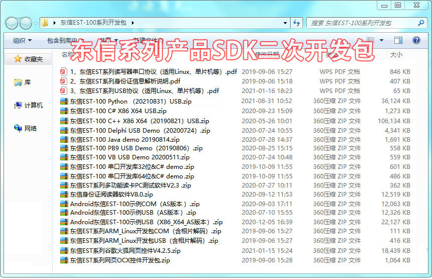Viewport: 432px width, 279px height.
Task: Select zip icon of 东信EST-100 PB9 USB Demo
Action: 64,148
